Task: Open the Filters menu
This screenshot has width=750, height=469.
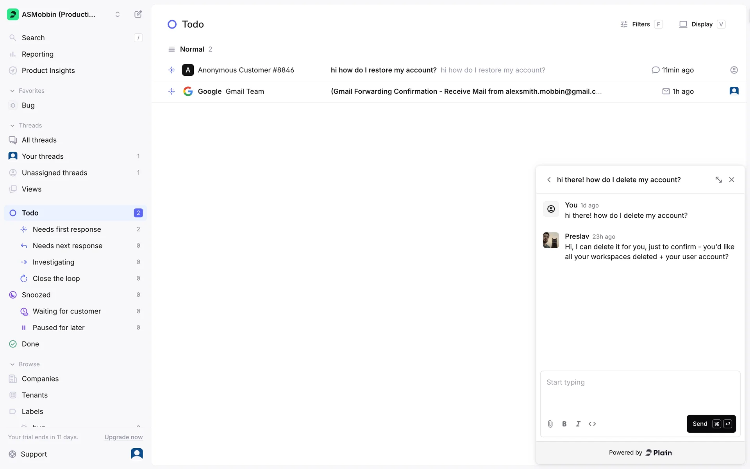Action: (641, 24)
